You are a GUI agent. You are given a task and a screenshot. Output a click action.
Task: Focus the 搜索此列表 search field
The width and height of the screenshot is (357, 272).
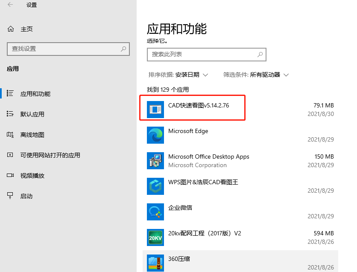tap(207, 55)
